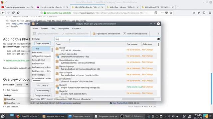Screen dimensions: 213x119
Task: Toggle reader view icon in address bar
Action: 156,13
